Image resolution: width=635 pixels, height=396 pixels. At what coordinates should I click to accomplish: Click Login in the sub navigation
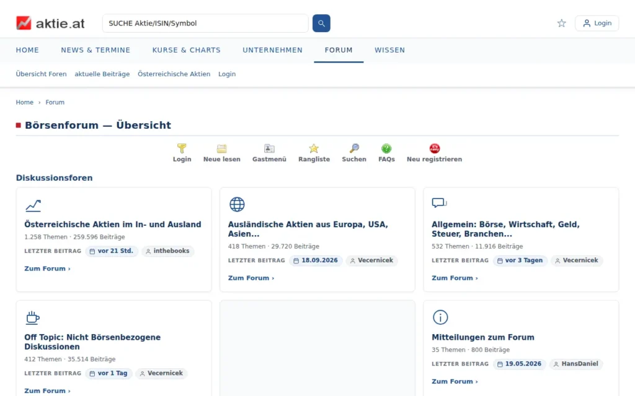coord(227,74)
